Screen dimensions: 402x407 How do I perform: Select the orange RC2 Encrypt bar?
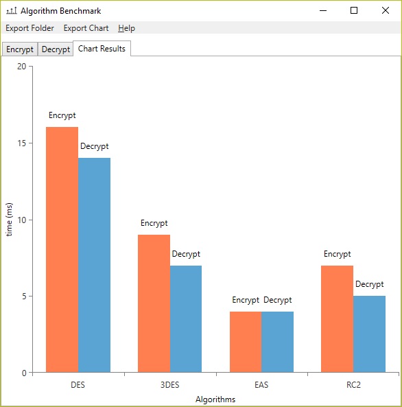tap(337, 318)
